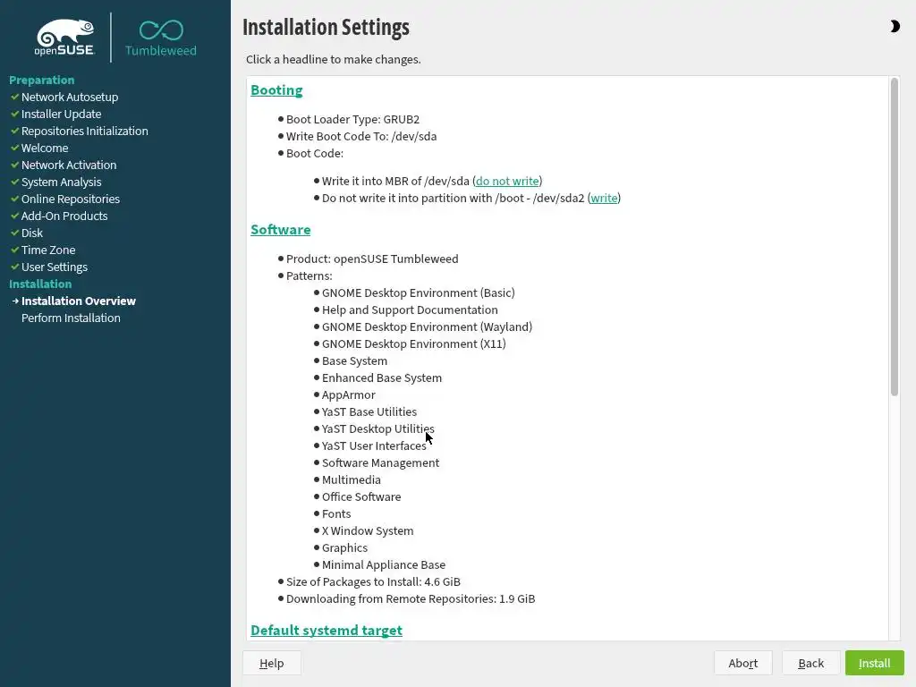Click the Installer Update step
The image size is (916, 687).
tap(62, 114)
